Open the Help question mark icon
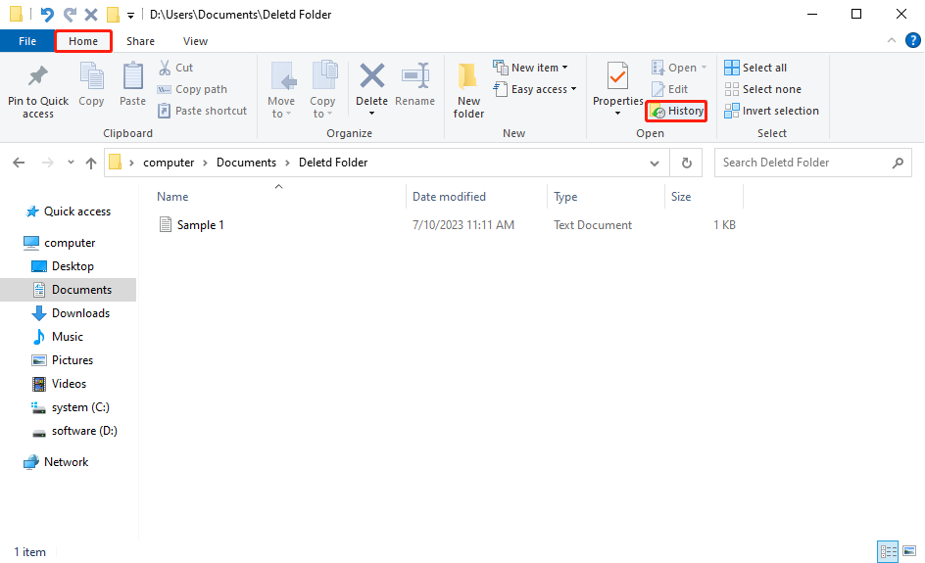This screenshot has width=925, height=563. pyautogui.click(x=912, y=41)
